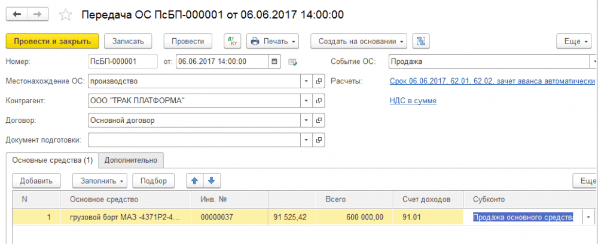Viewport: 598px width, 244px height.
Task: Open the НДС в сумме link
Action: tap(413, 101)
